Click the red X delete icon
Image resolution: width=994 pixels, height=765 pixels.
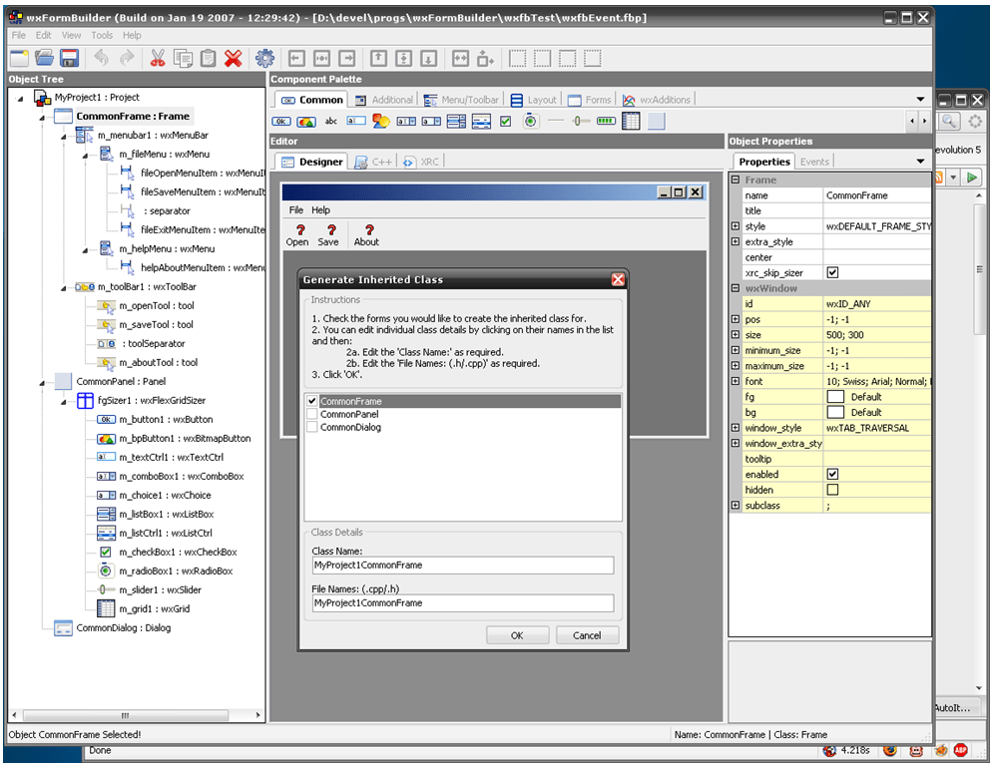click(233, 59)
